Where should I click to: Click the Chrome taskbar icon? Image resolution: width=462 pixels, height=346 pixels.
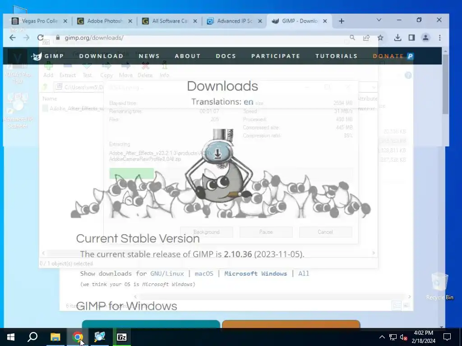tap(78, 337)
